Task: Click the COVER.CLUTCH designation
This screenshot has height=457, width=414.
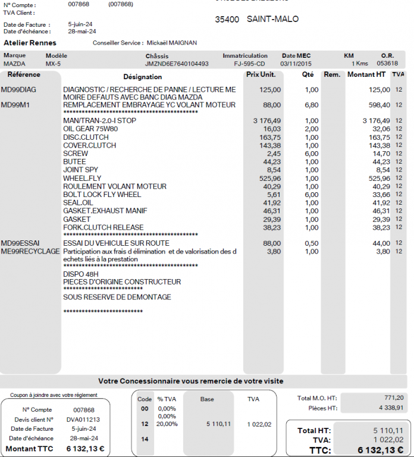Action: 89,145
